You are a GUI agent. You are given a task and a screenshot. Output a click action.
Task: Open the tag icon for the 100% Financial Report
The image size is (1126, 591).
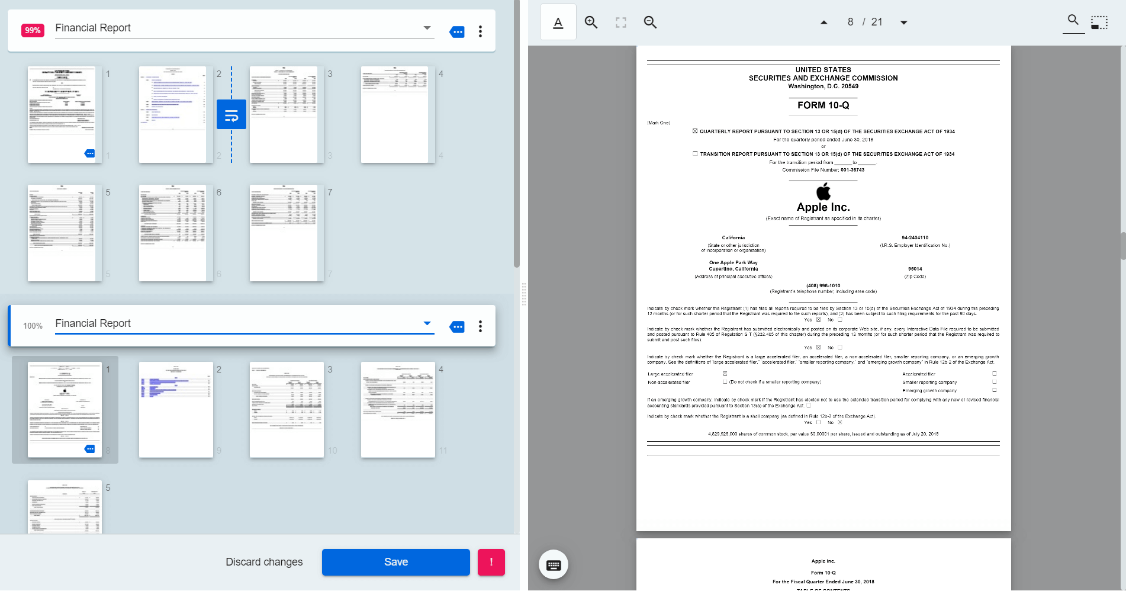pyautogui.click(x=457, y=327)
